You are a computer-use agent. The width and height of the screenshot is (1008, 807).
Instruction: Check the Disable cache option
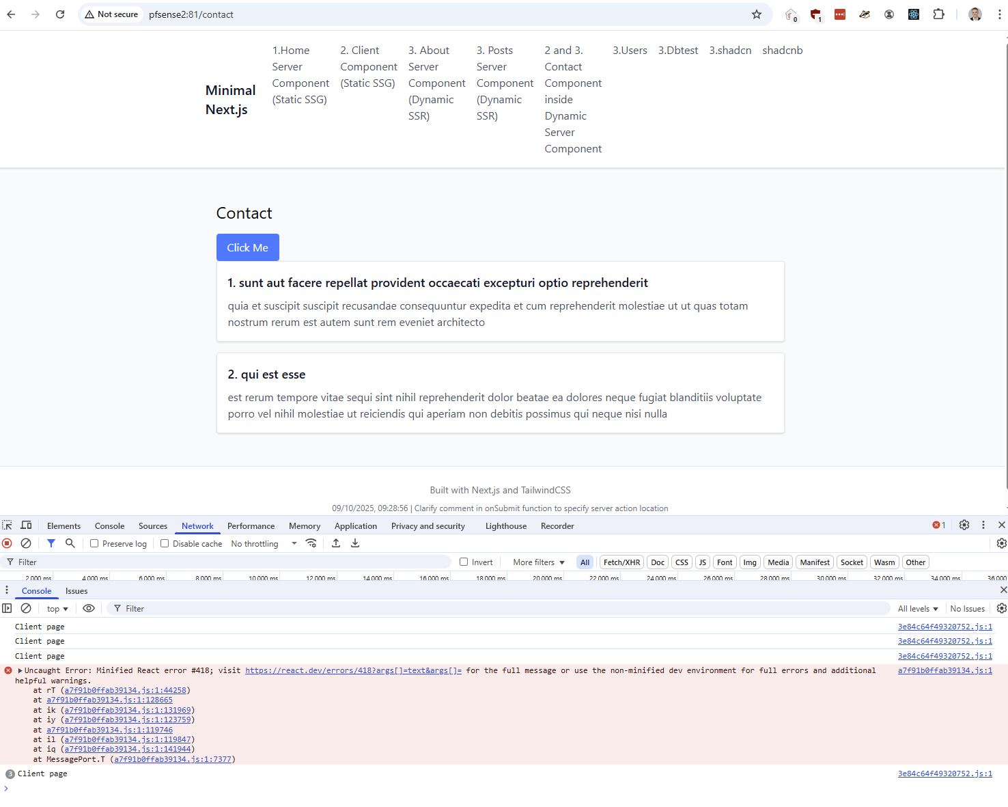[x=165, y=544]
